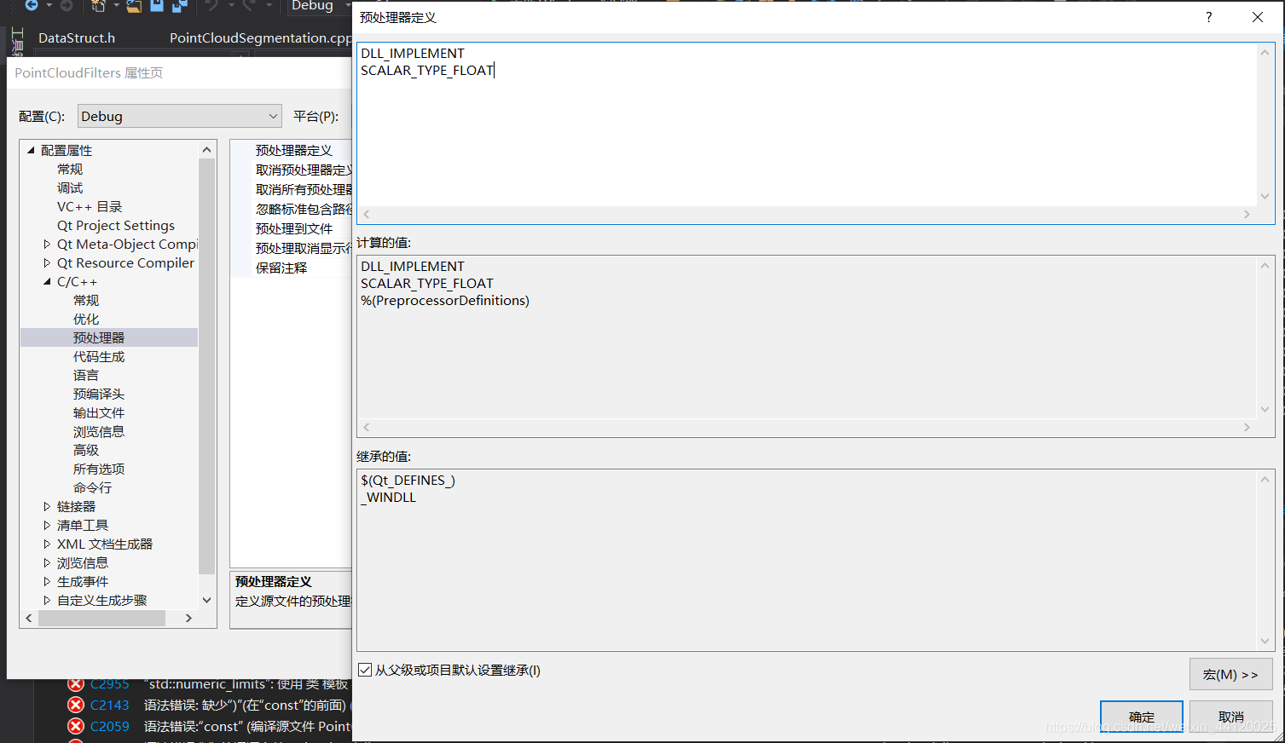Image resolution: width=1285 pixels, height=743 pixels.
Task: Select 命令行 under C/C++
Action: pyautogui.click(x=92, y=487)
